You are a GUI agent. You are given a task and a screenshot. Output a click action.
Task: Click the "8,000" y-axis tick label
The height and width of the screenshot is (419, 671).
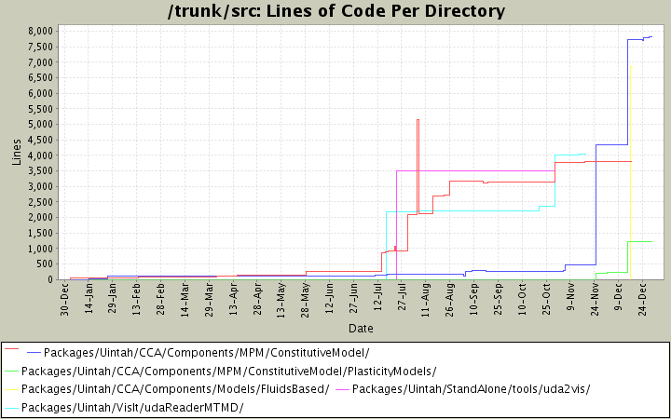[x=42, y=31]
